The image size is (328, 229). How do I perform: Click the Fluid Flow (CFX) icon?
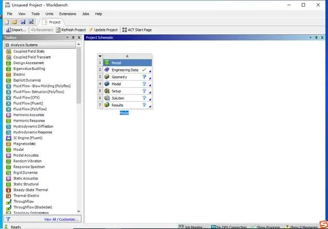tap(8, 98)
